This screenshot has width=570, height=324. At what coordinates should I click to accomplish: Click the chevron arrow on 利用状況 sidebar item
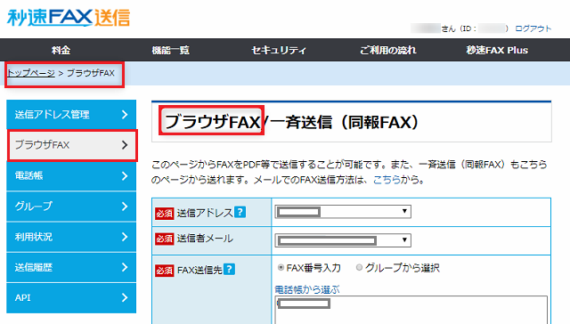click(125, 237)
